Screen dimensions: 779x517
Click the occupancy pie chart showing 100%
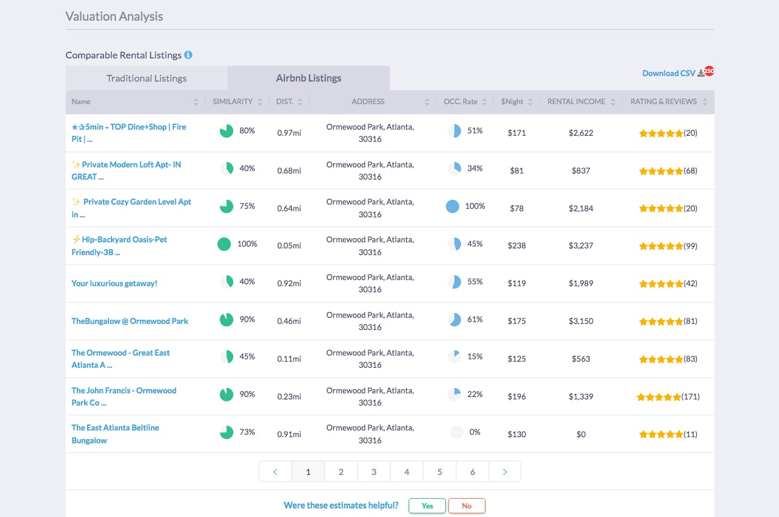coord(451,206)
